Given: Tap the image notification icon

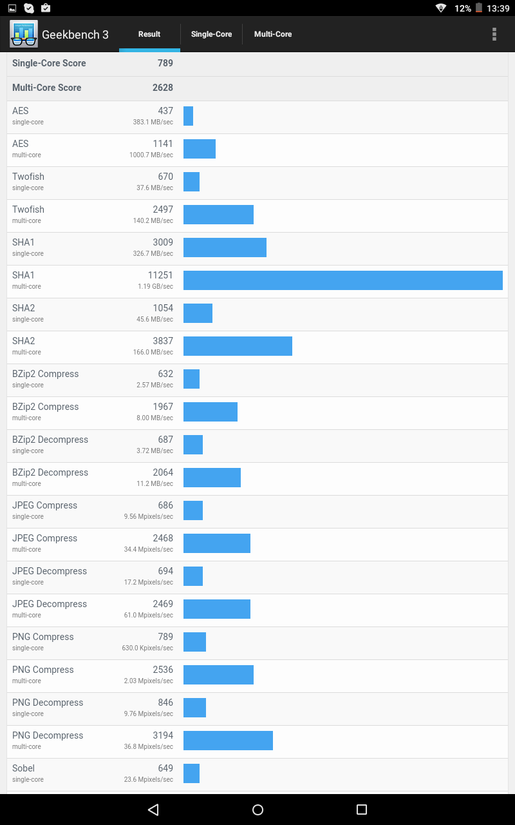Looking at the screenshot, I should pos(12,8).
